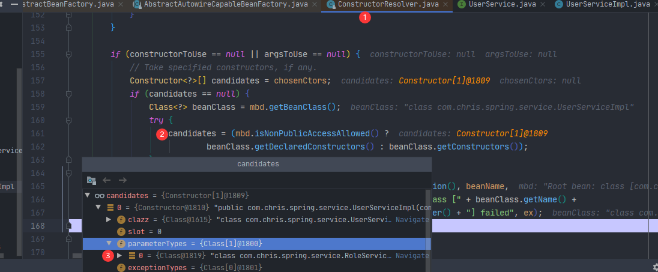Click the candidates popup title bar
The width and height of the screenshot is (658, 272).
pyautogui.click(x=257, y=164)
